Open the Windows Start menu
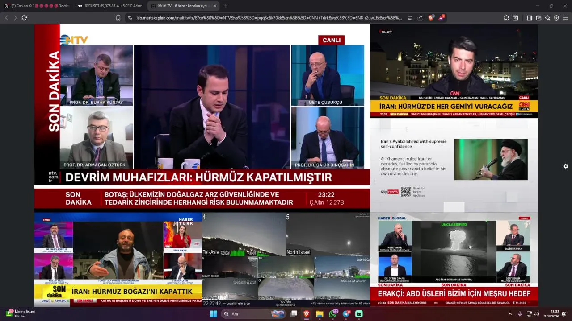Screen dimensions: 572x321 (214, 314)
